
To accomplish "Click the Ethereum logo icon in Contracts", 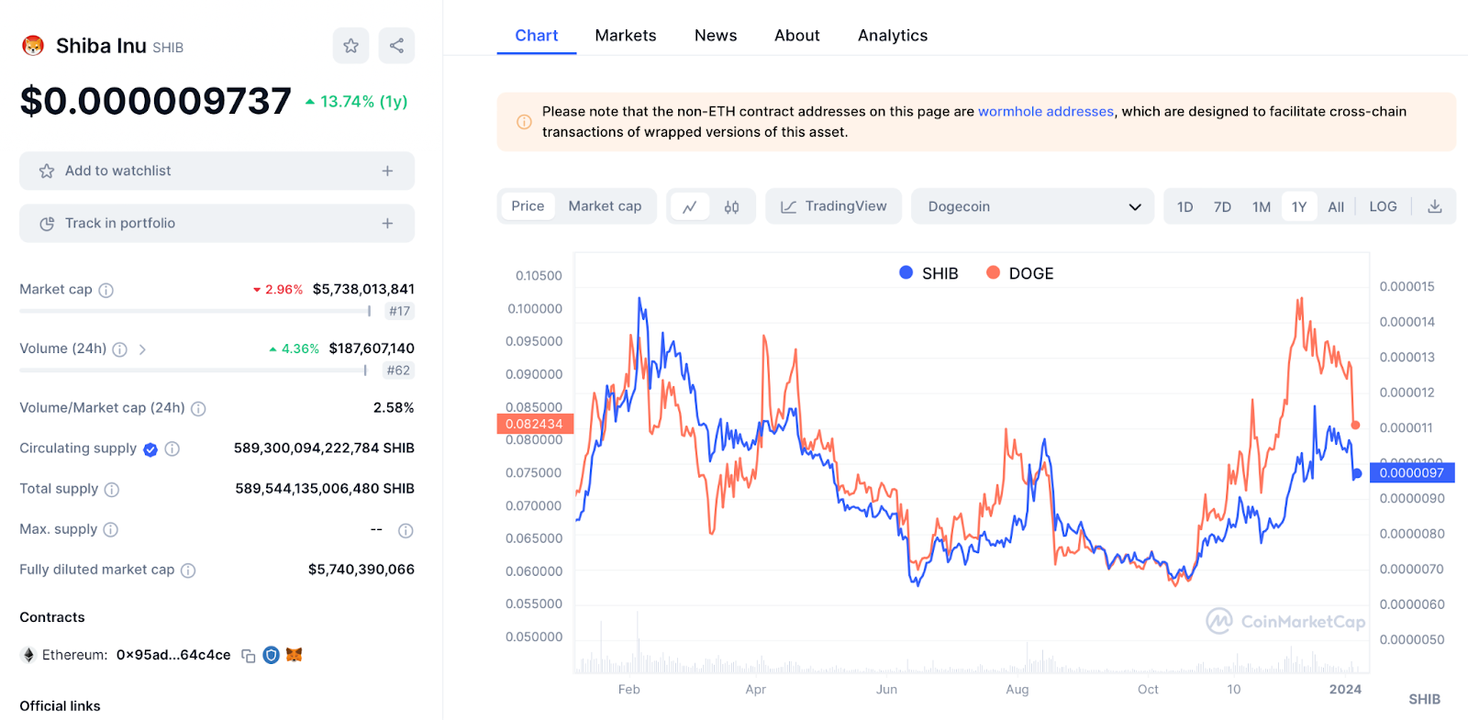I will point(28,655).
